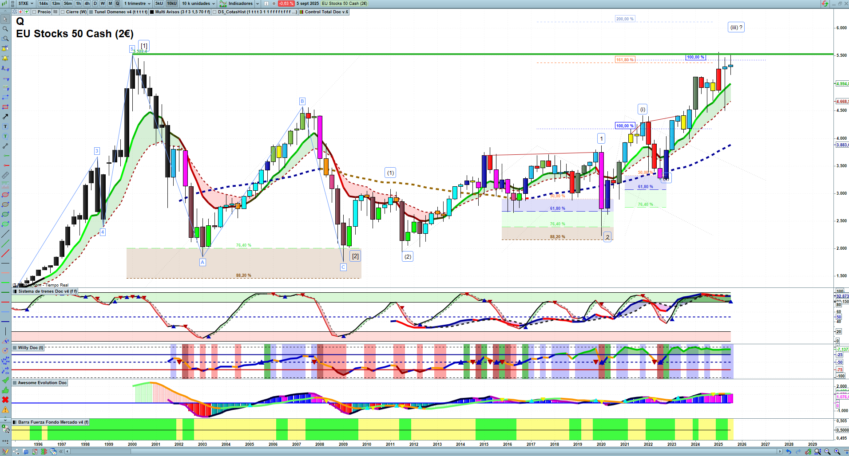849x456 pixels.
Task: Click the Willy Doc panel label
Action: click(28, 348)
